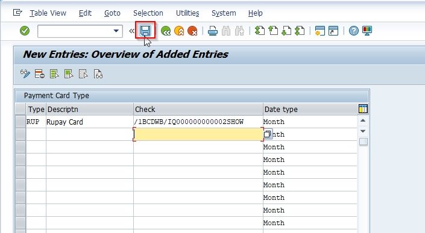Click the Date type column header
425x233 pixels.
click(310, 109)
